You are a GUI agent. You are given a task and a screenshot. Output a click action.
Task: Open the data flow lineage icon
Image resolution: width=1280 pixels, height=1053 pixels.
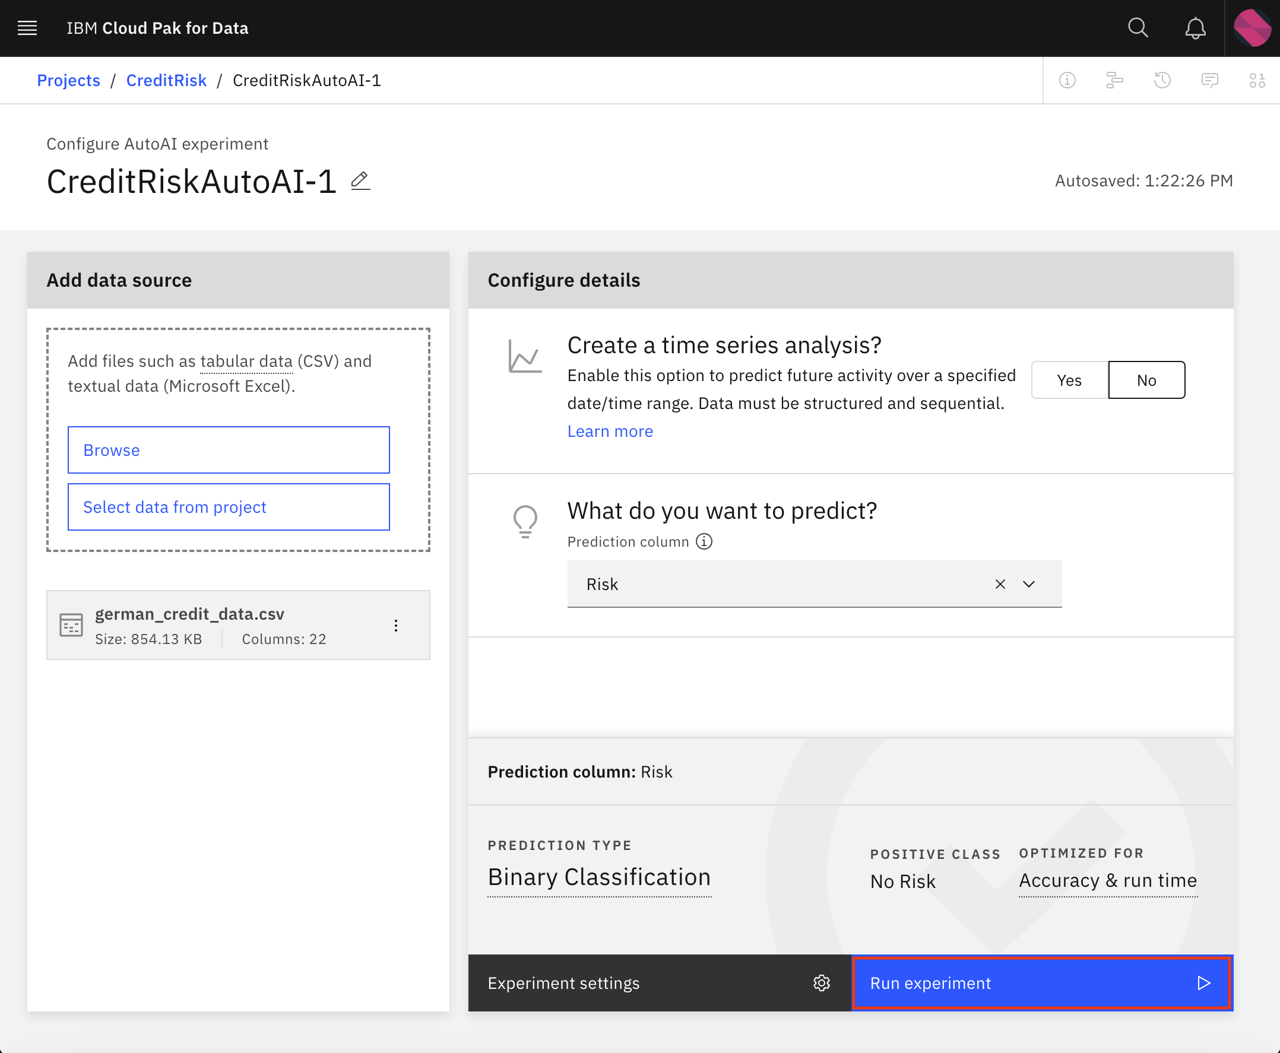[x=1114, y=80]
